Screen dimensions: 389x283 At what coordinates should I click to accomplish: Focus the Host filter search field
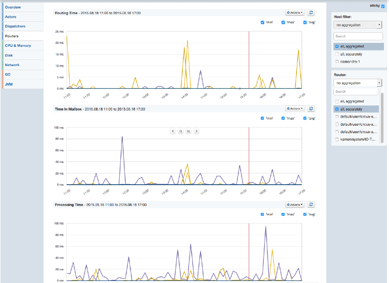click(x=358, y=36)
